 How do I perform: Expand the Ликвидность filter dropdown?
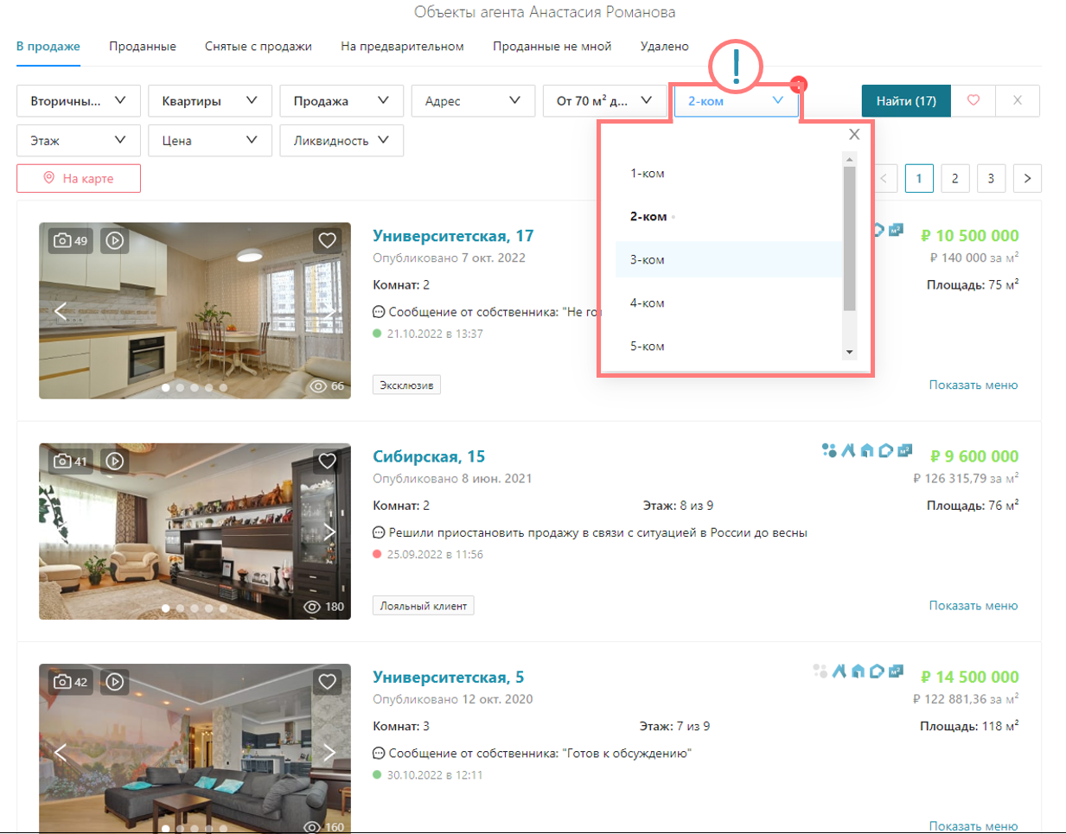pyautogui.click(x=342, y=141)
